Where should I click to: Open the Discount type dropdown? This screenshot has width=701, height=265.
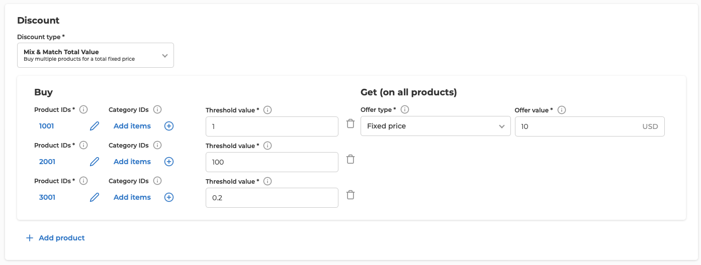[x=96, y=55]
